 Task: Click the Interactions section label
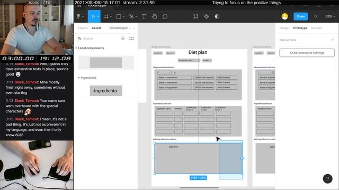(288, 40)
